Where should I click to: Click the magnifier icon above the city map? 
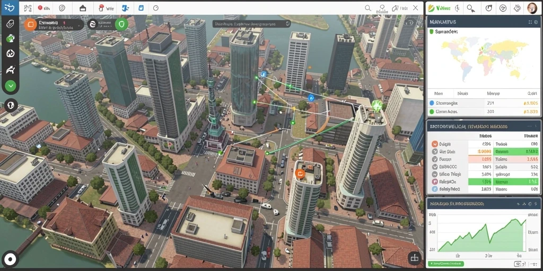(368, 7)
